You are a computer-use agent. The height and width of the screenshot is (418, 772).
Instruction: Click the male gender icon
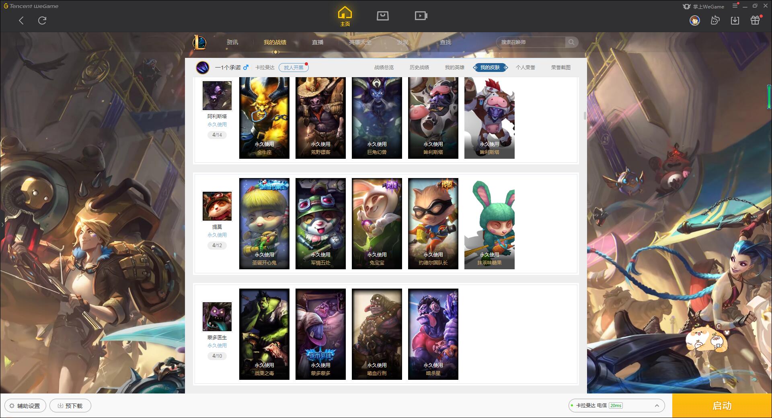point(246,67)
